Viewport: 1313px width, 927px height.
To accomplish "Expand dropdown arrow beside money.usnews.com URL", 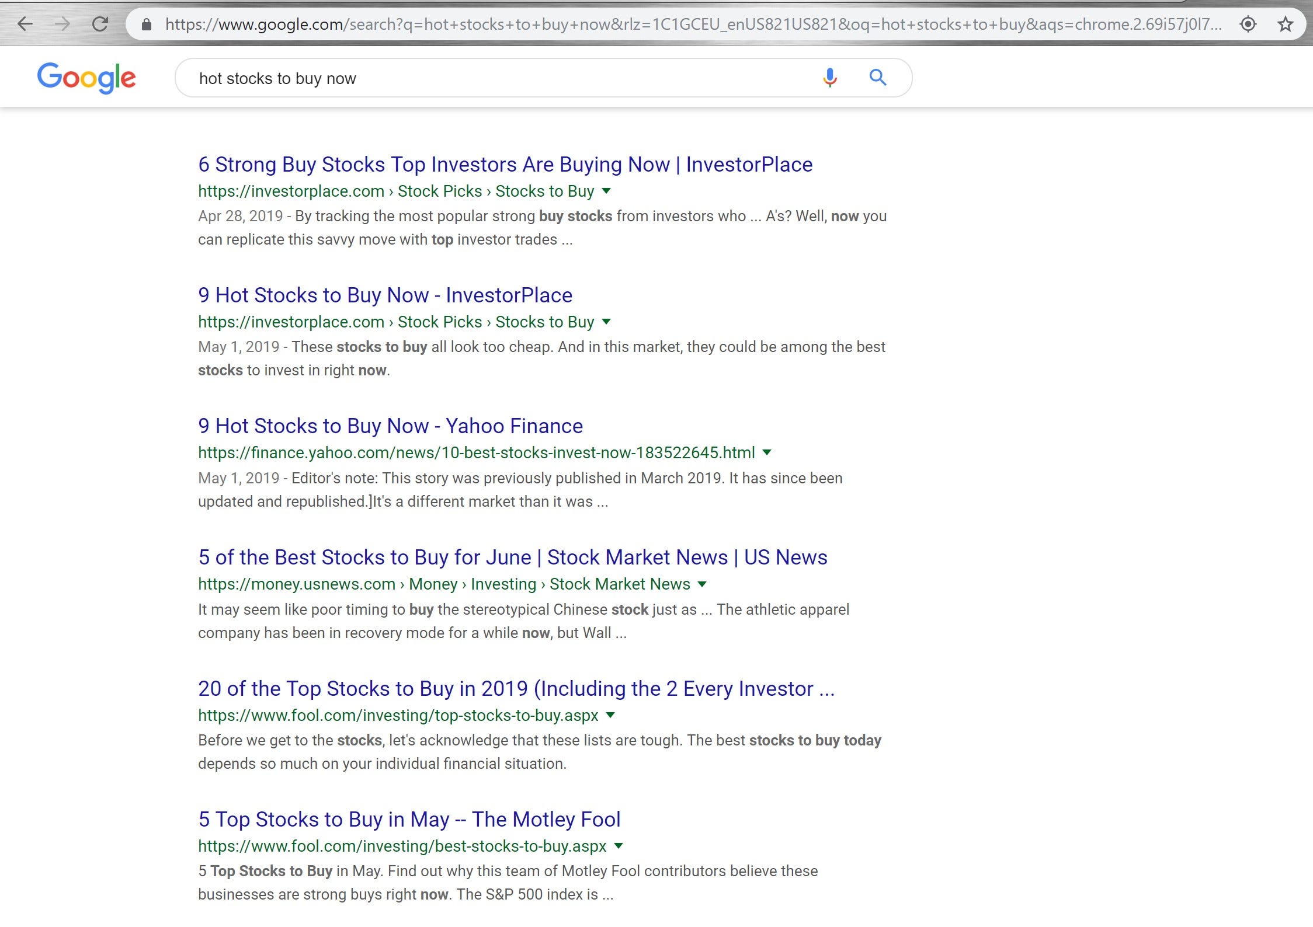I will 702,584.
